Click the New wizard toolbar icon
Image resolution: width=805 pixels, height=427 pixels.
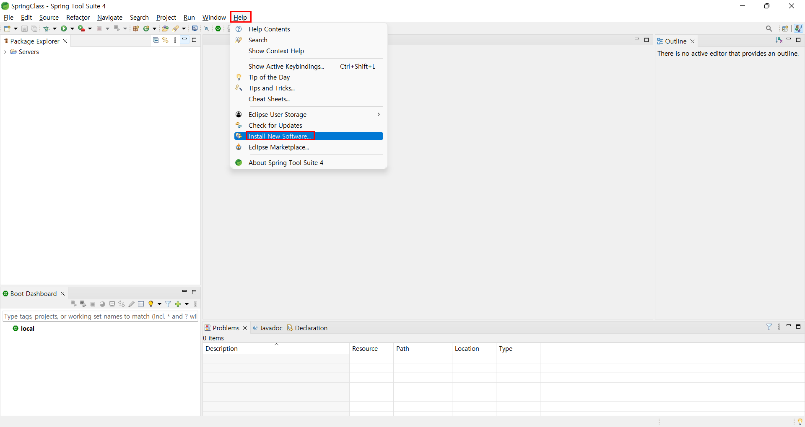pyautogui.click(x=7, y=28)
